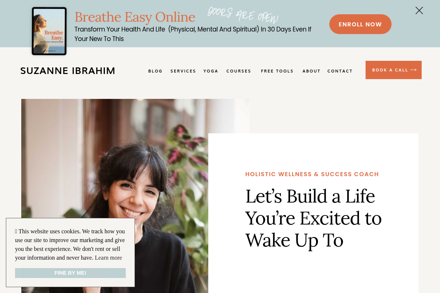Click the Holistic Wellness & Success Coach subtitle
This screenshot has width=440, height=293.
[x=312, y=174]
